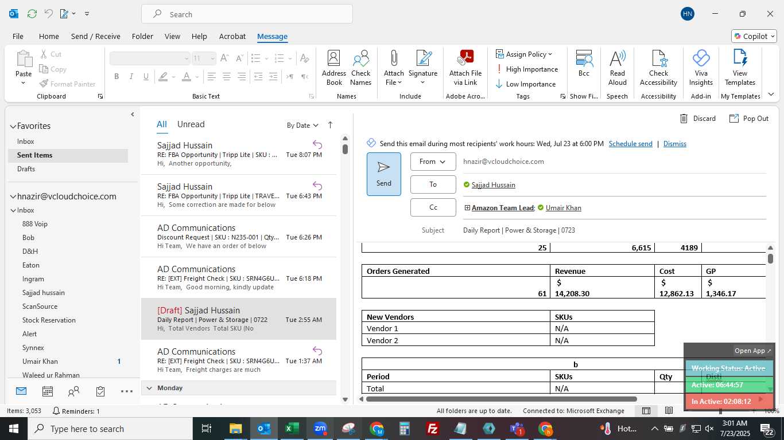Open FileZilla from the taskbar
The width and height of the screenshot is (784, 440).
point(433,429)
